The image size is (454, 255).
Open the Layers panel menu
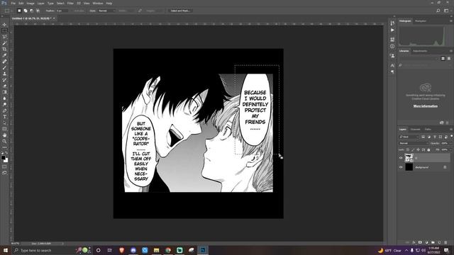[x=451, y=129]
